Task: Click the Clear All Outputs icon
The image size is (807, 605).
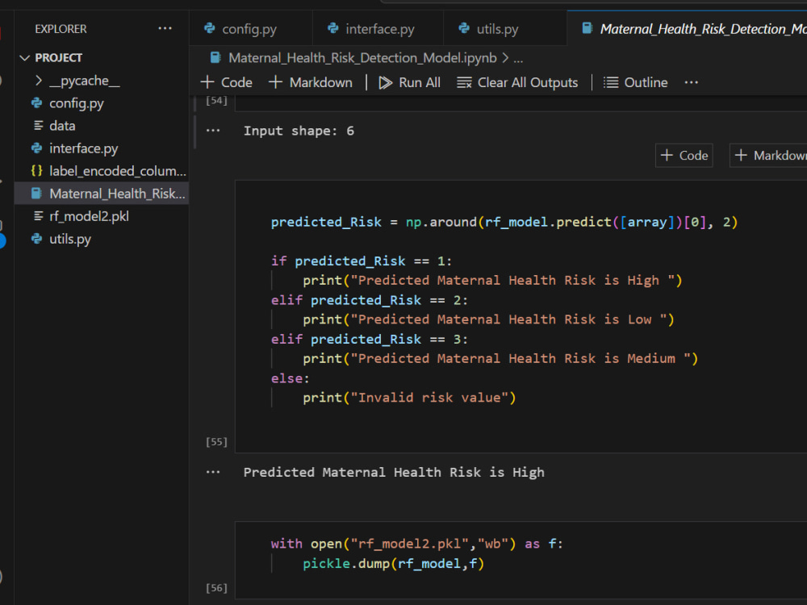Action: (x=464, y=83)
